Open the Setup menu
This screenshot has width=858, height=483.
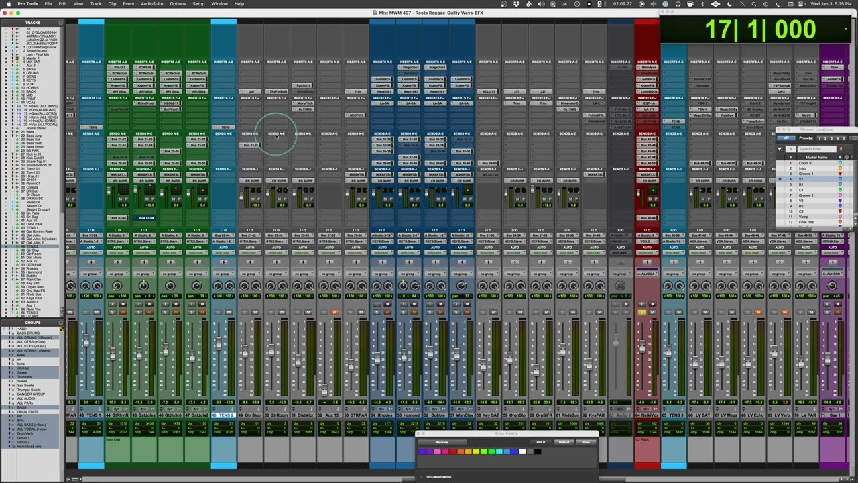coord(198,4)
